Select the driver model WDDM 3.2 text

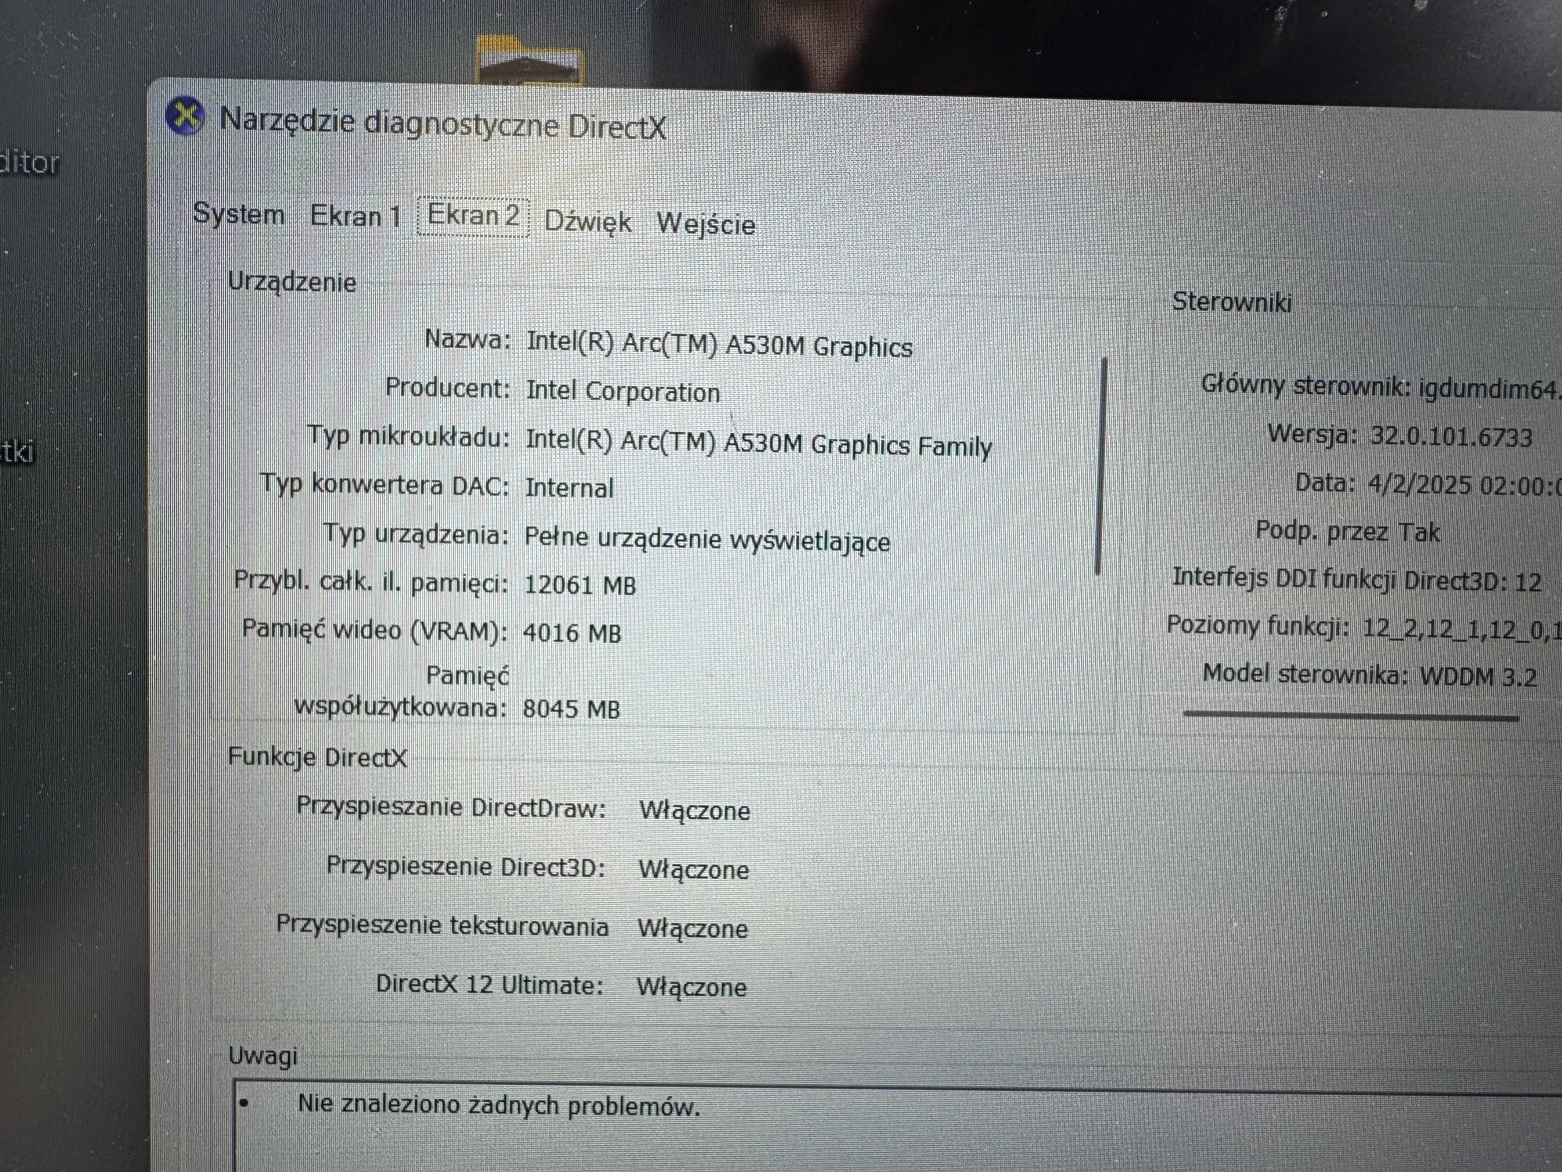[x=1478, y=676]
